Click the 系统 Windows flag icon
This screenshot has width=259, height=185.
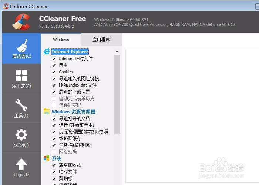click(x=47, y=158)
